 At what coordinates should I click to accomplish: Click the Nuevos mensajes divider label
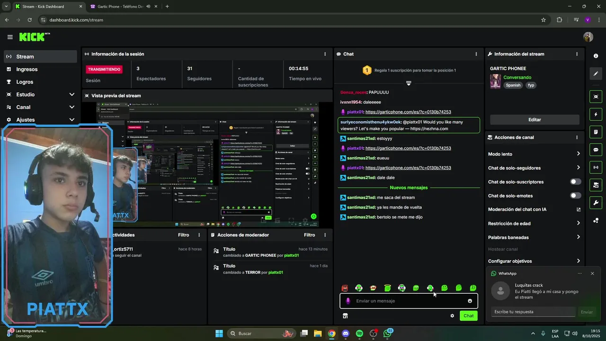[409, 188]
